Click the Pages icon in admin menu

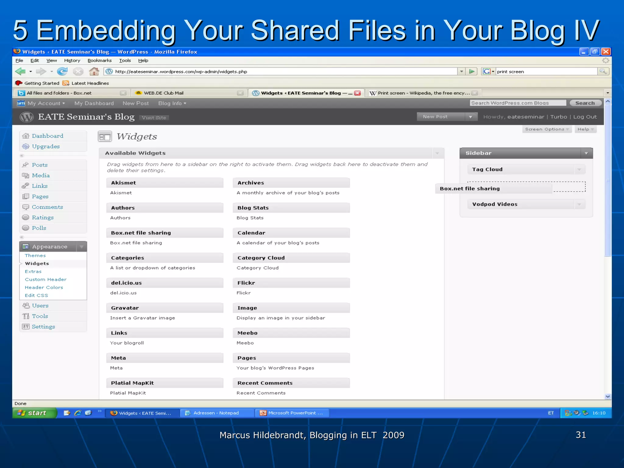[x=26, y=197]
